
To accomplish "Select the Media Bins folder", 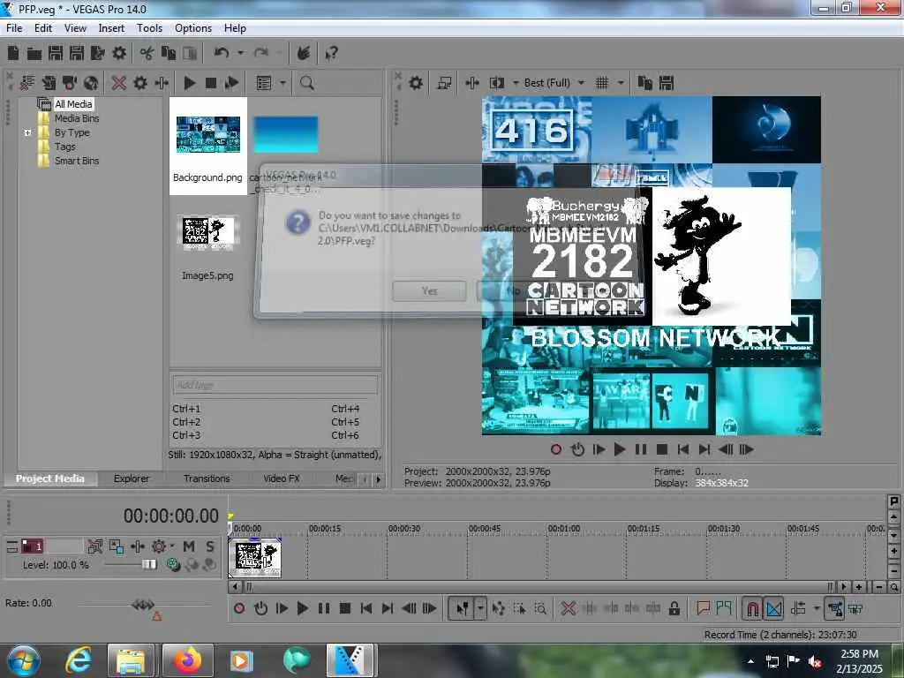I will click(x=77, y=118).
